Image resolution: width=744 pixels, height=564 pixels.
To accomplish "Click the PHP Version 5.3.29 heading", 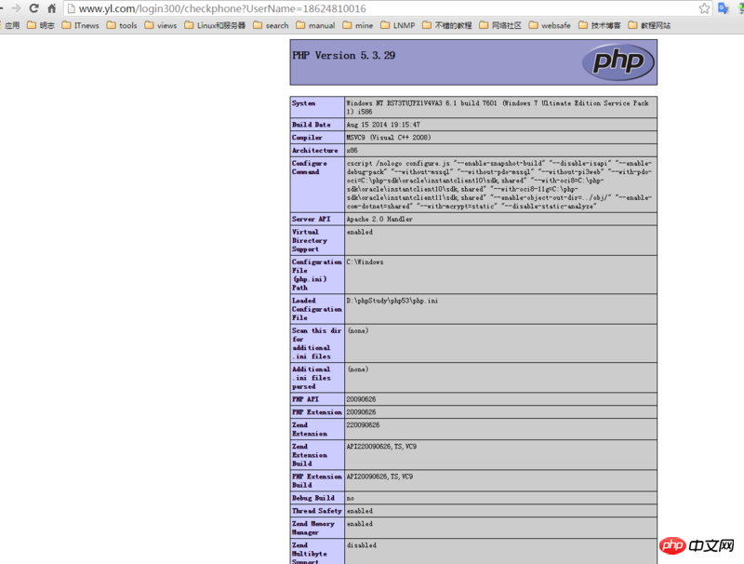I will (343, 56).
